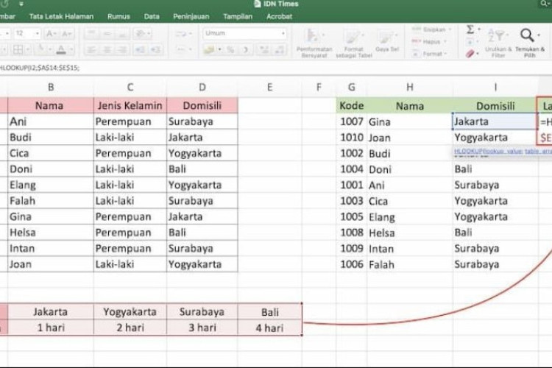552x368 pixels.
Task: Click the increase indent icon
Action: coord(155,49)
